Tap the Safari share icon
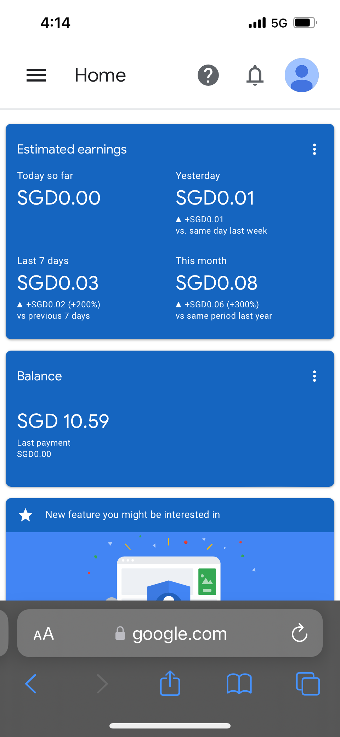This screenshot has height=737, width=340. click(170, 683)
